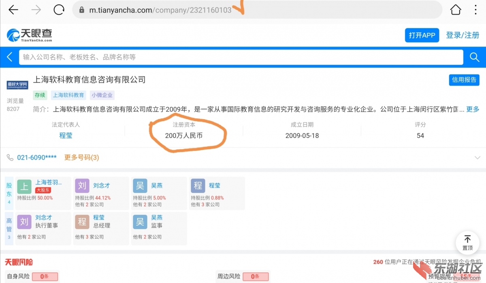The width and height of the screenshot is (486, 283).
Task: Open executive 刘念才 执行董事 avatar
Action: [24, 222]
